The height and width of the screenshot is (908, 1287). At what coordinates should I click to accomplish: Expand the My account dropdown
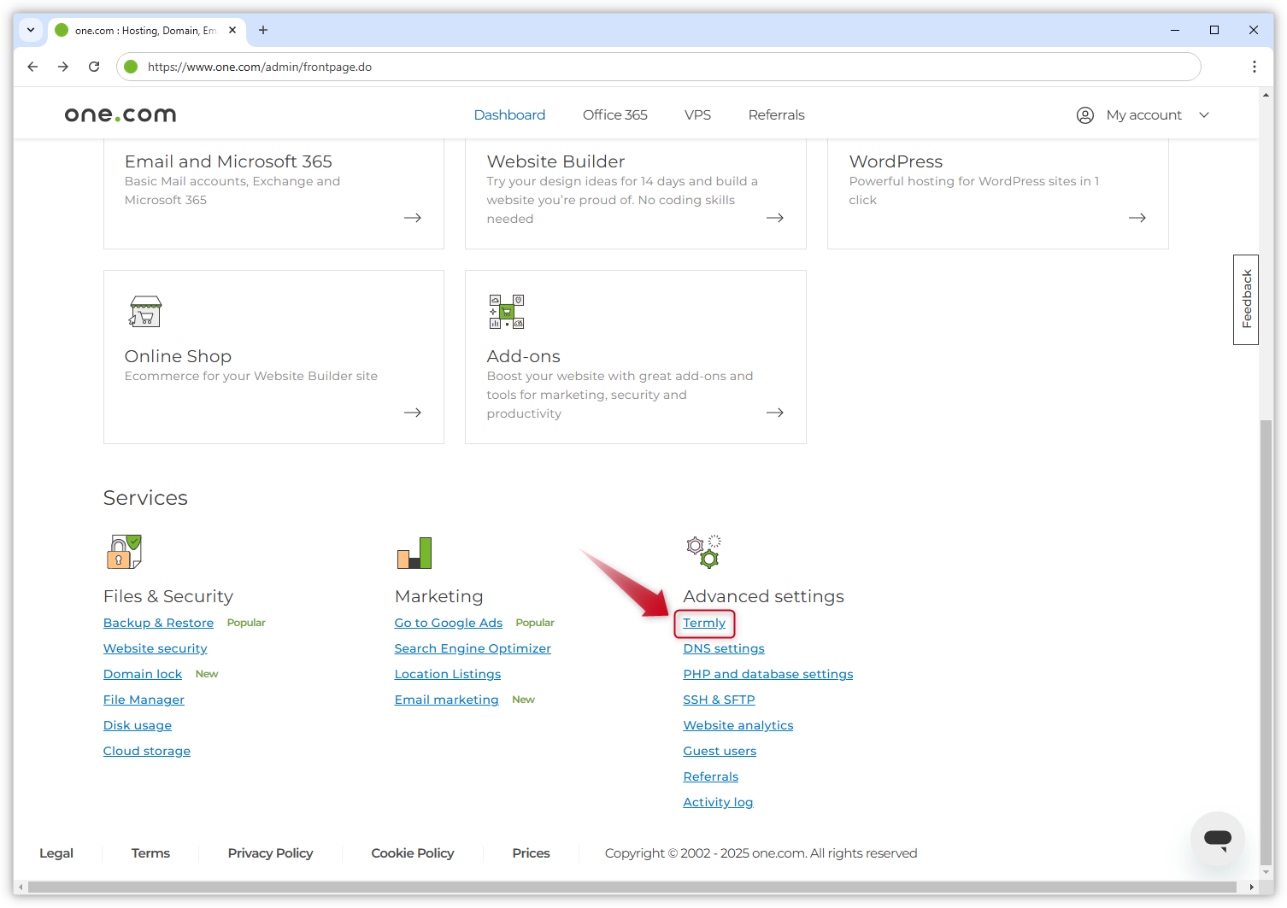coord(1204,114)
